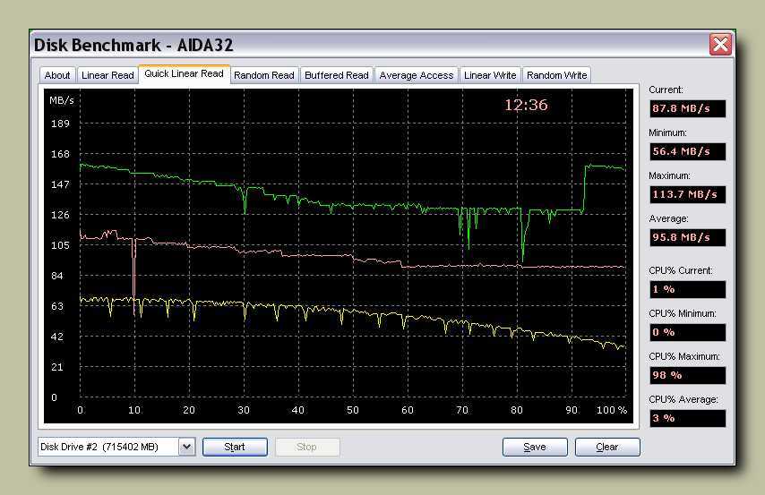This screenshot has height=495, width=765.
Task: Open the About tab
Action: point(57,75)
